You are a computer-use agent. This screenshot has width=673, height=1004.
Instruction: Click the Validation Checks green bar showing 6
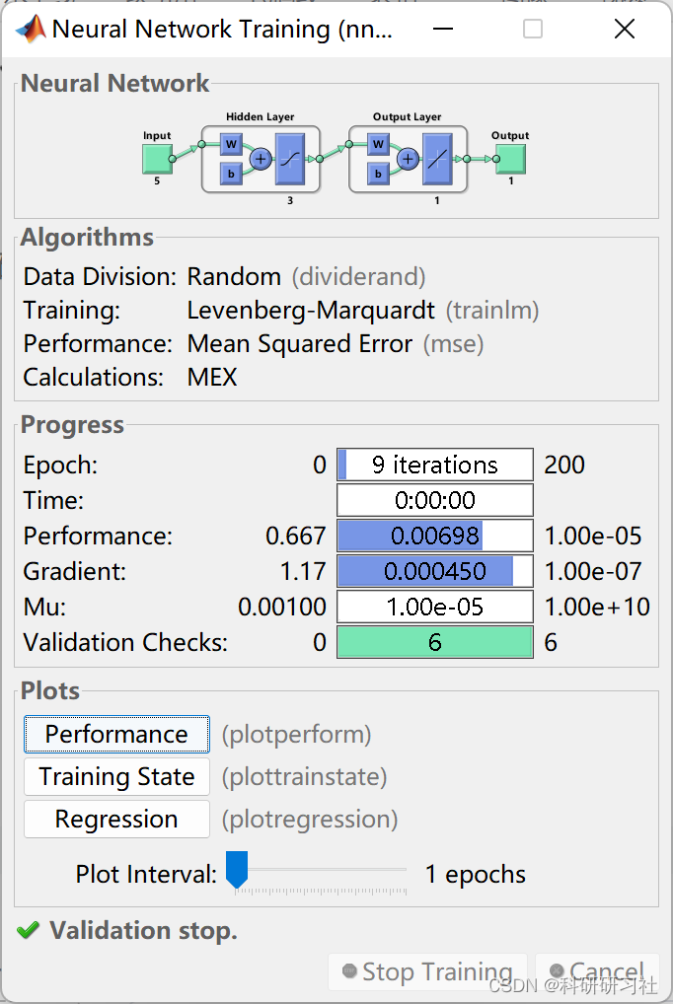click(435, 642)
